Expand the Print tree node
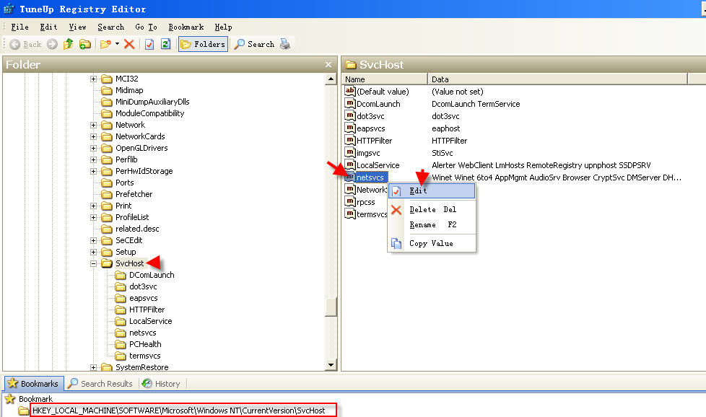Image resolution: width=706 pixels, height=417 pixels. coord(93,206)
